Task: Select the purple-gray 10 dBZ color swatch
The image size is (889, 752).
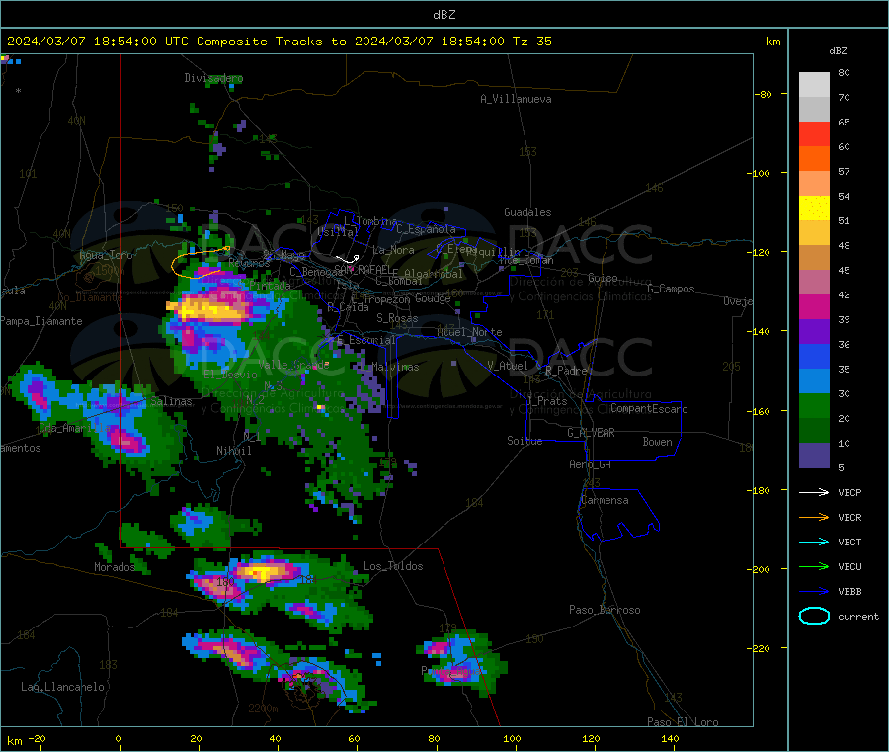Action: 814,456
